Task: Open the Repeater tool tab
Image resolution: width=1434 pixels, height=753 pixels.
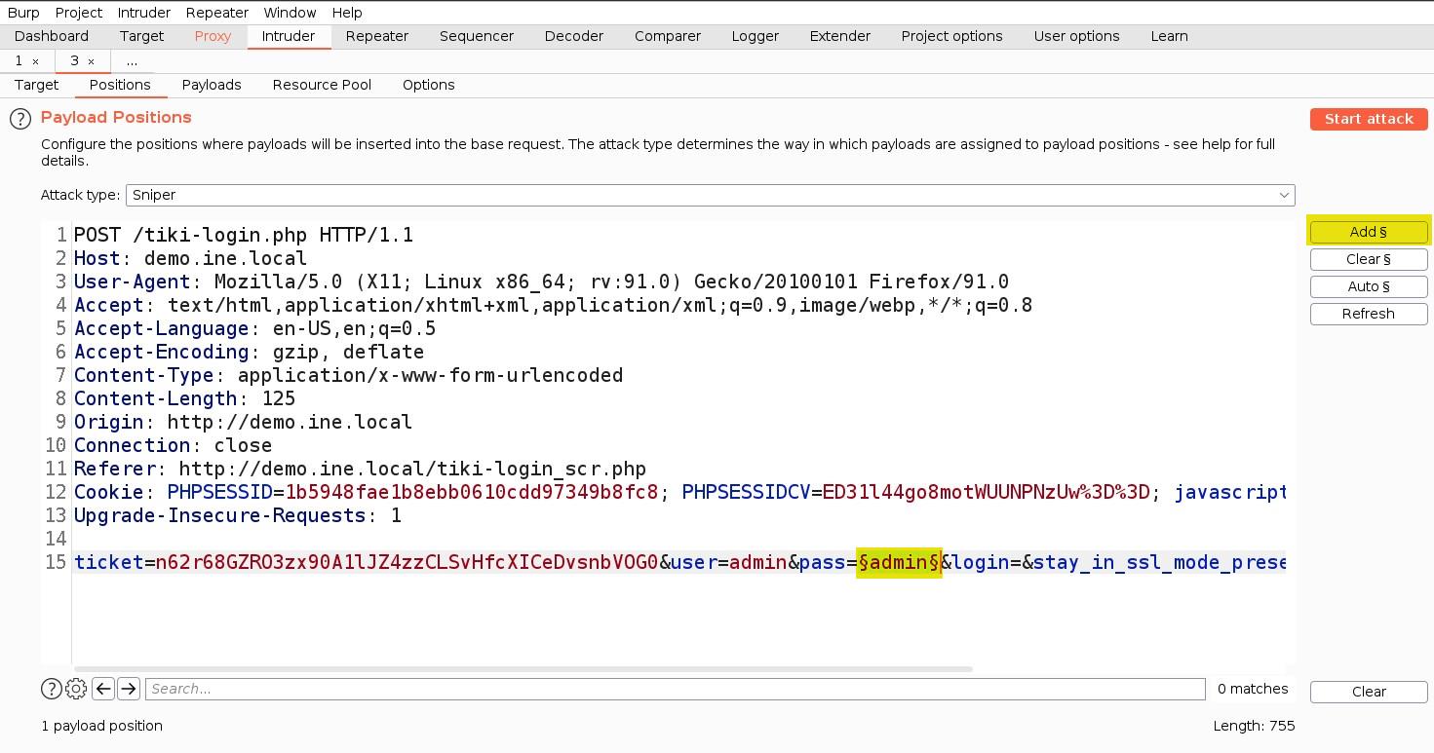Action: click(376, 36)
